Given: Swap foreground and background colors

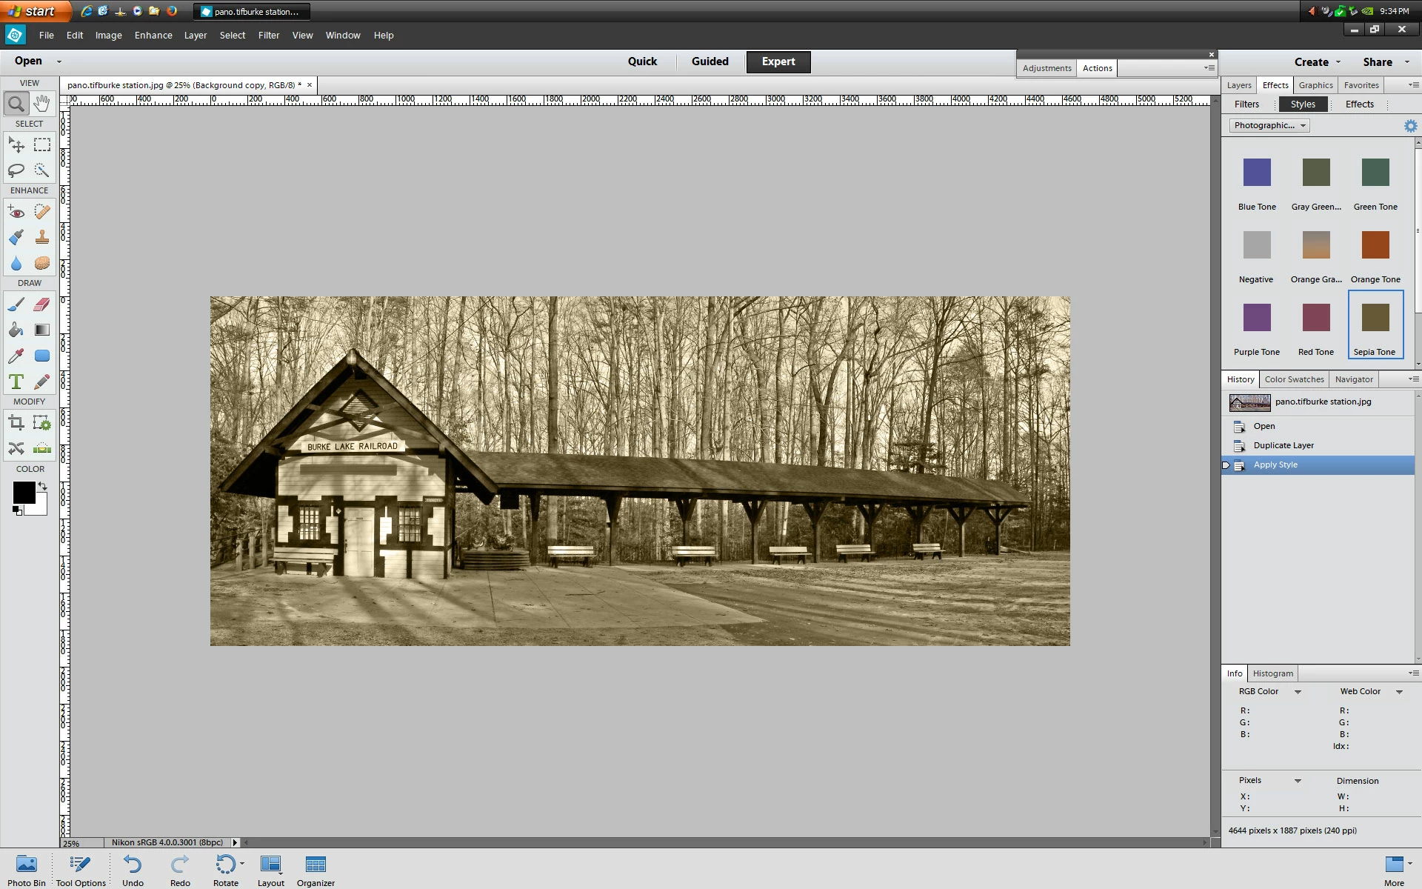Looking at the screenshot, I should pos(43,486).
